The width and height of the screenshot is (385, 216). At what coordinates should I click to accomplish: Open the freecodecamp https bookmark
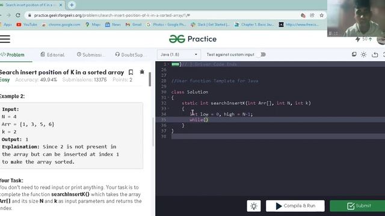click(x=299, y=25)
